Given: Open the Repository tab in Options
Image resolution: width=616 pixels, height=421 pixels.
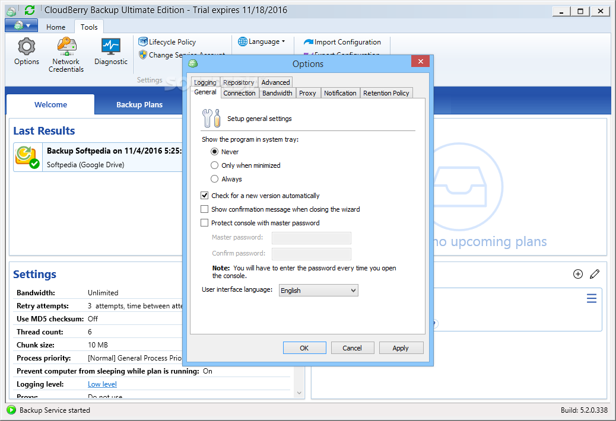Looking at the screenshot, I should pos(239,82).
